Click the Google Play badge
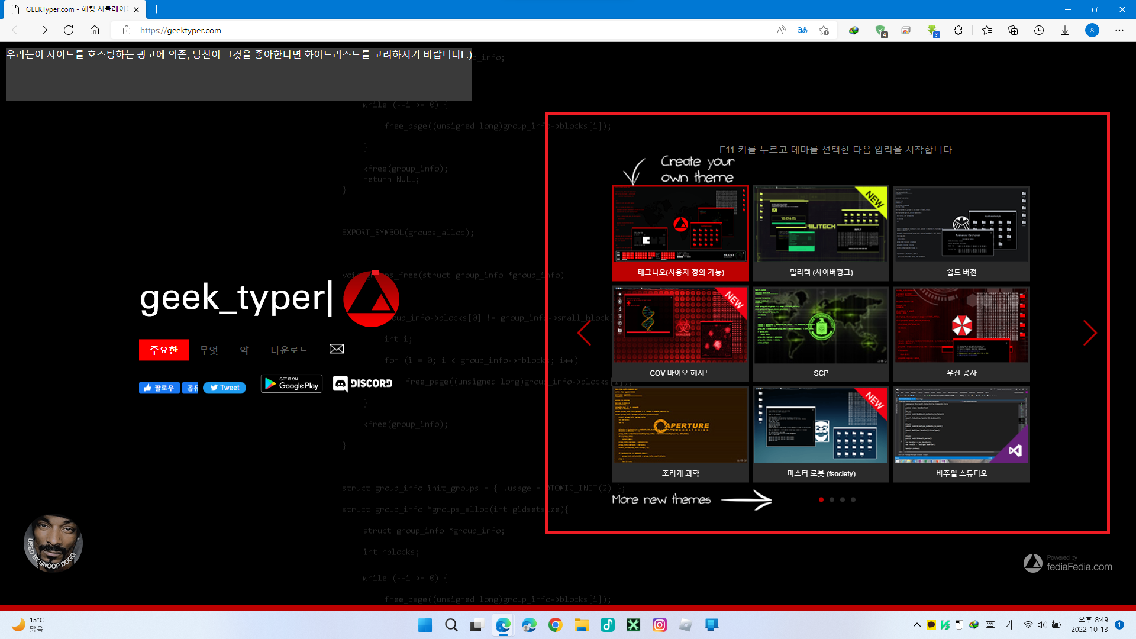Image resolution: width=1136 pixels, height=639 pixels. coord(292,383)
